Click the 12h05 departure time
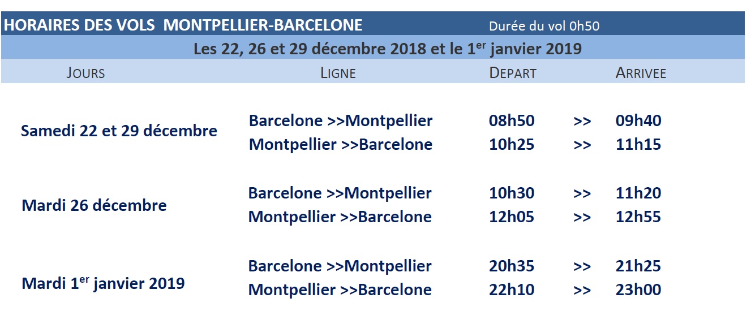 (512, 217)
